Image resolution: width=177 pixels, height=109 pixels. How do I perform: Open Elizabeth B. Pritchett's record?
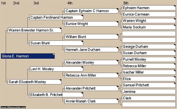(56, 95)
